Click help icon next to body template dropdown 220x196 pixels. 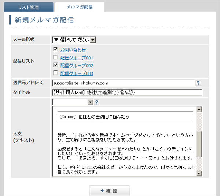pos(97,102)
